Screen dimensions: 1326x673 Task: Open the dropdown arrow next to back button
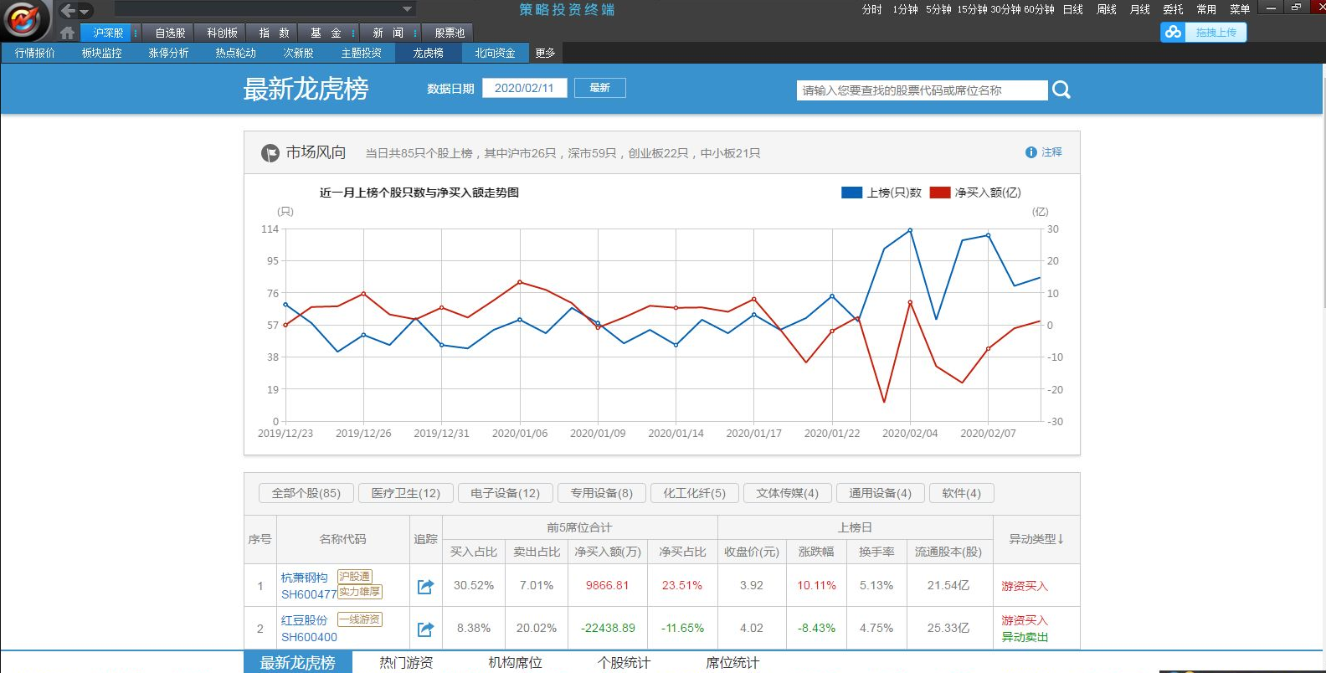click(x=85, y=12)
